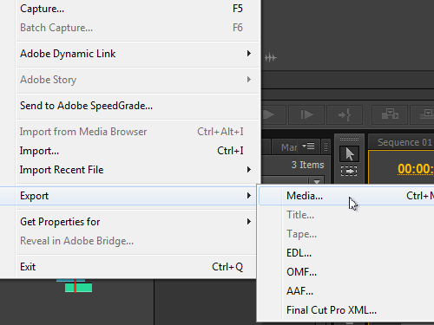The width and height of the screenshot is (434, 325).
Task: Expand arrow next to Export
Action: [249, 196]
